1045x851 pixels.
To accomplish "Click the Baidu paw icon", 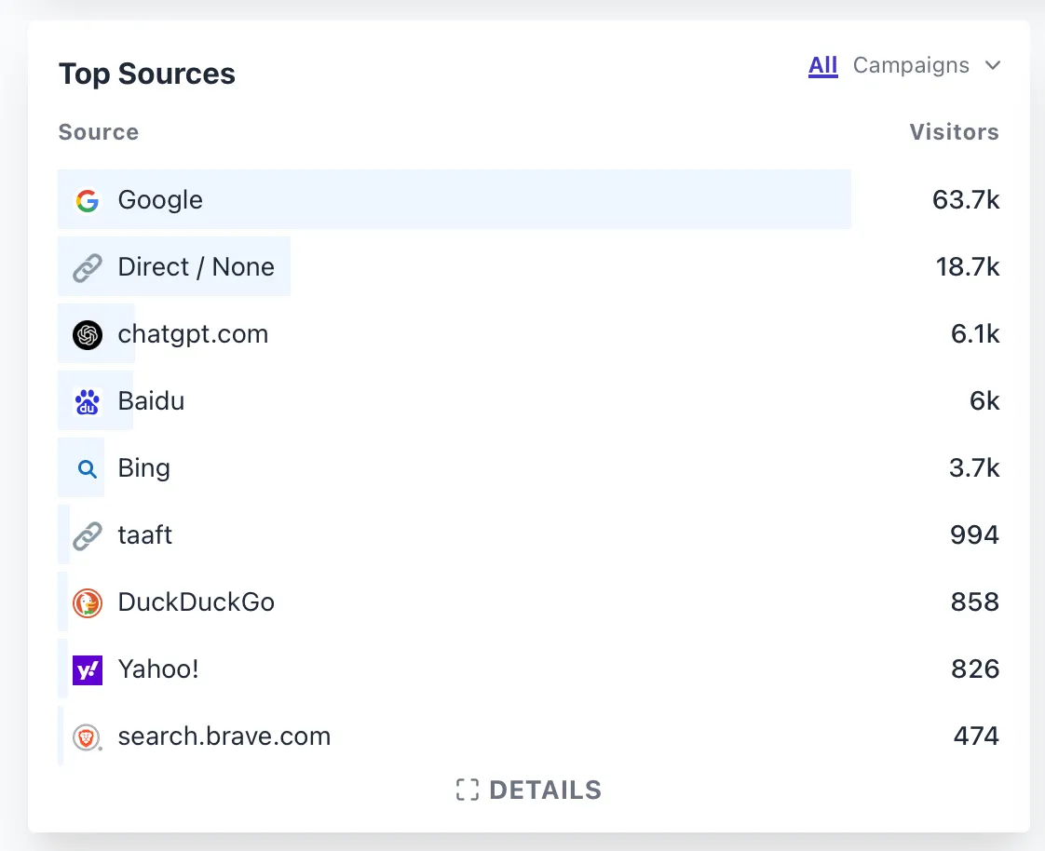I will [x=88, y=402].
